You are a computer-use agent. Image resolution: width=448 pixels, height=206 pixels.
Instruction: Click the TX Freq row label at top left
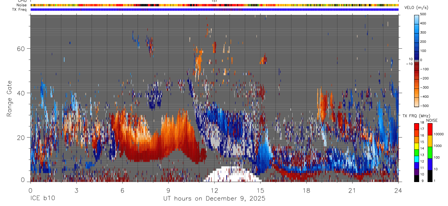(x=20, y=9)
